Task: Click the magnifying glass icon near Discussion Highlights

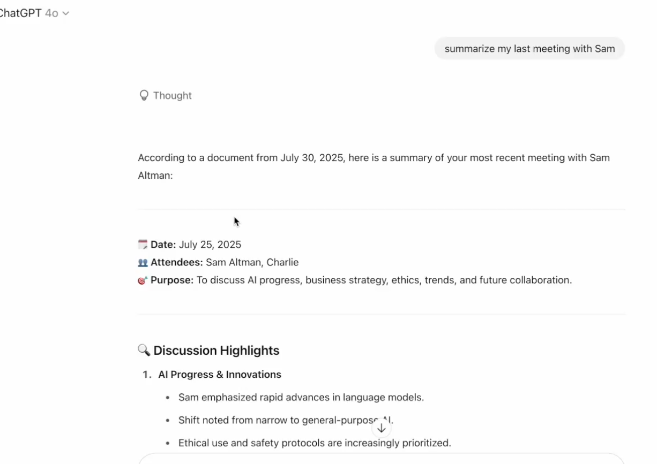Action: (x=144, y=350)
